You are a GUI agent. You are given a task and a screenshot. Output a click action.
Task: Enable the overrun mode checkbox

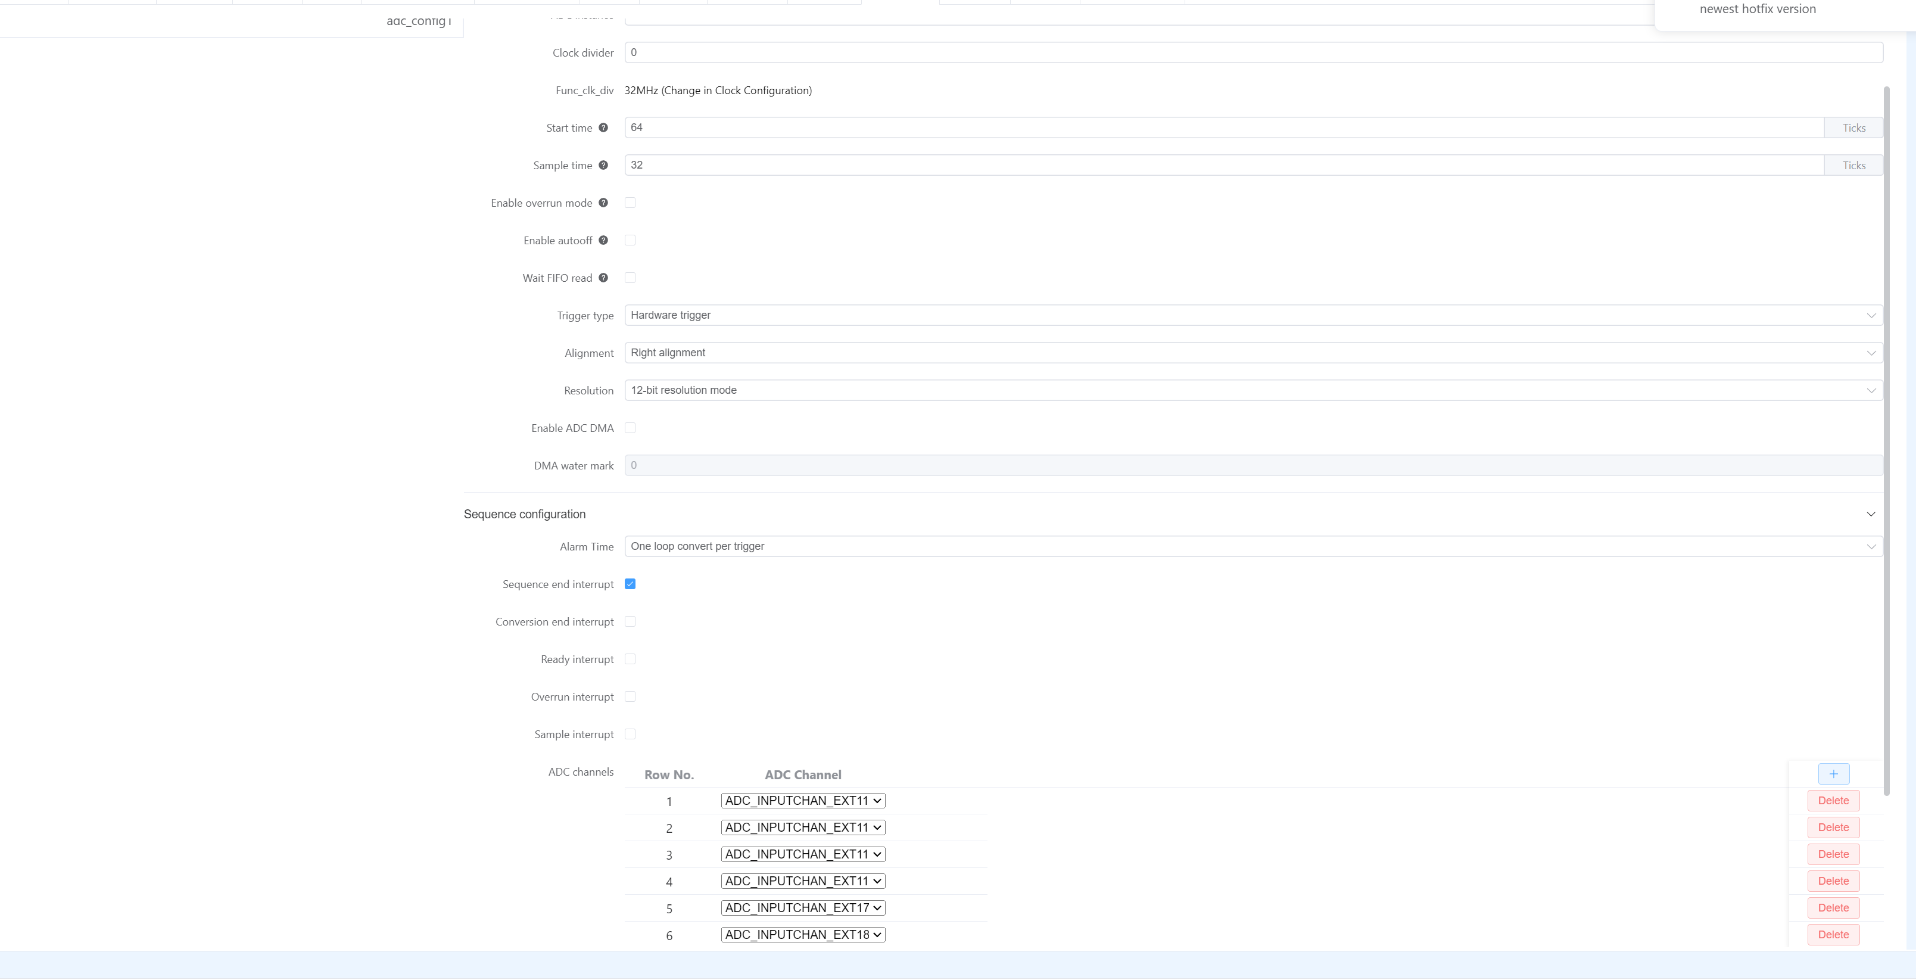click(x=630, y=203)
